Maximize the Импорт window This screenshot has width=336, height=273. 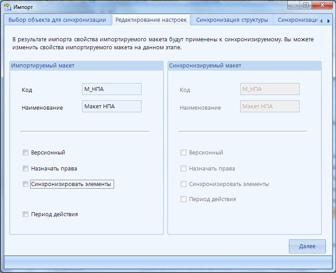pyautogui.click(x=306, y=5)
